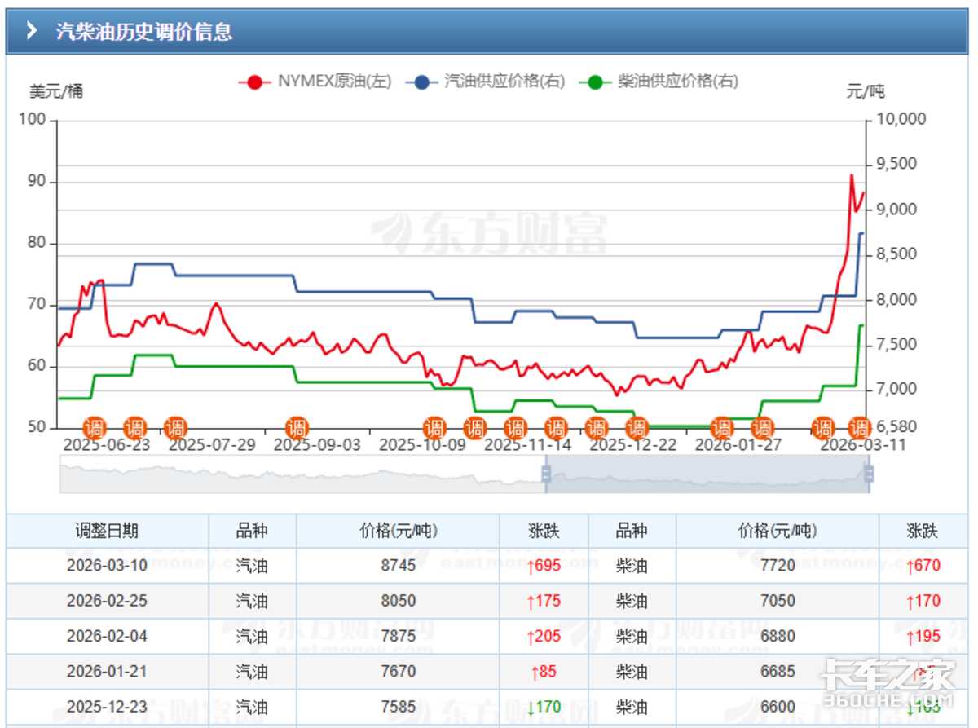Image resolution: width=978 pixels, height=728 pixels.
Task: Click the diesel price 7720 cell
Action: pyautogui.click(x=777, y=566)
